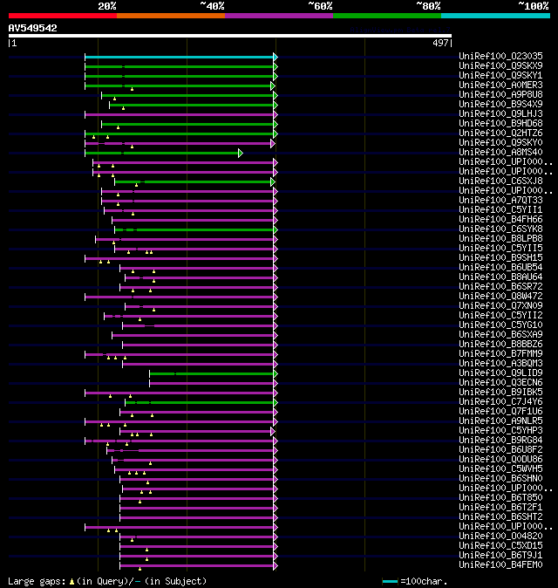Choose entry UniRef100_B8AU64
Viewport: 558px width, 588px height.
click(x=500, y=277)
